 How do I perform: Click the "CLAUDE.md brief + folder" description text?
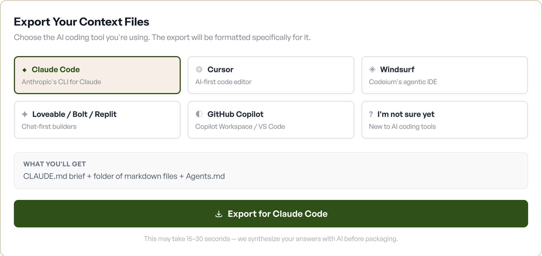pos(124,176)
